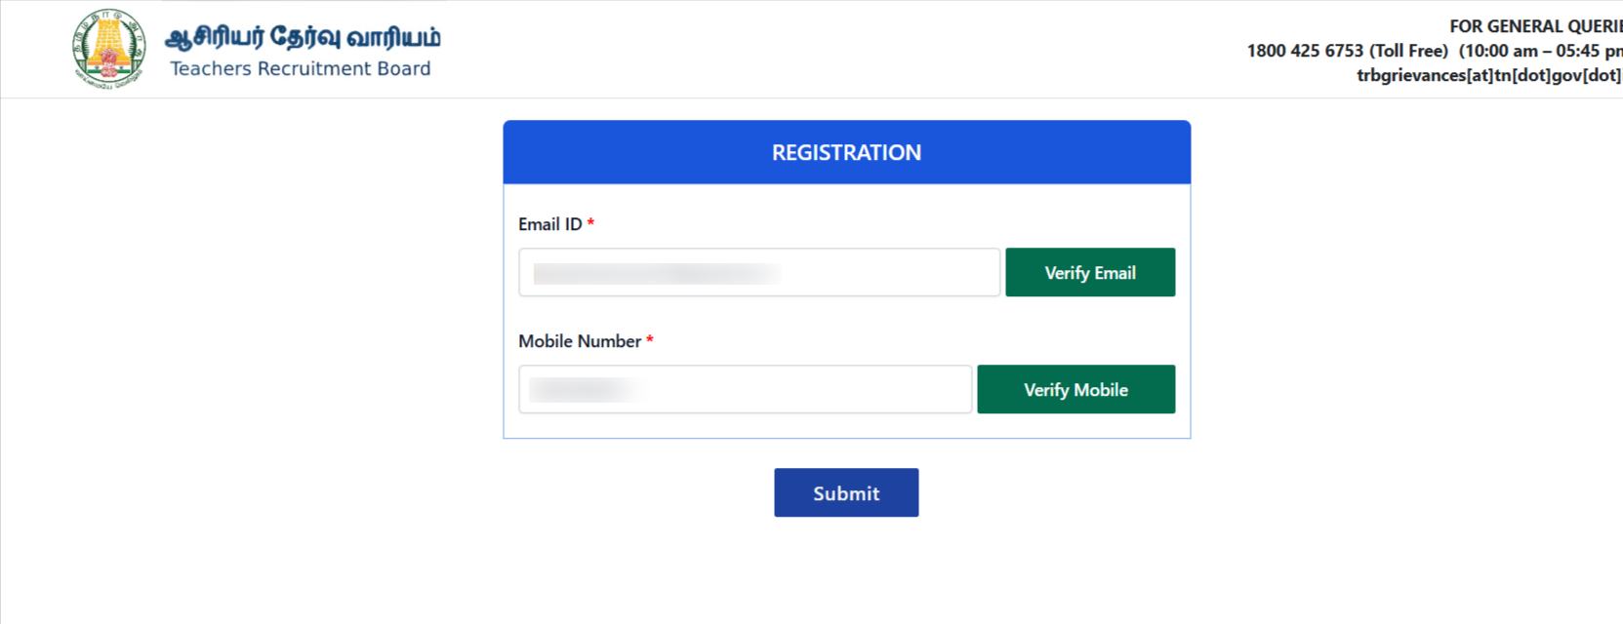This screenshot has width=1623, height=624.
Task: Click the Tamil Nadu government emblem logo
Action: [x=108, y=49]
